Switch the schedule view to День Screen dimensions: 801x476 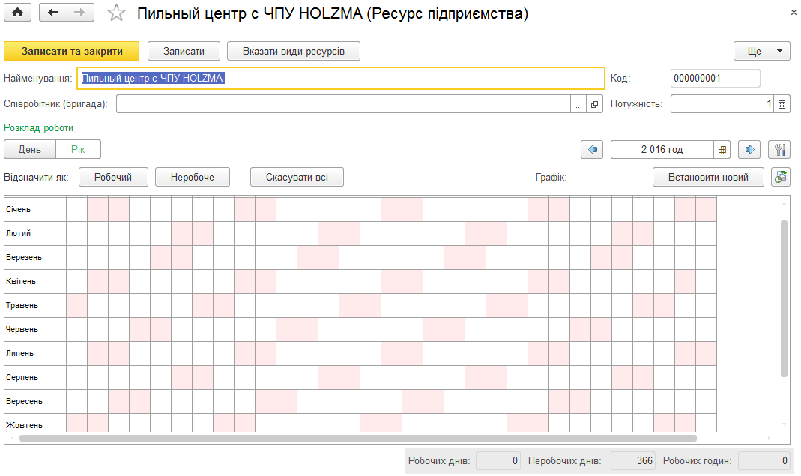30,149
